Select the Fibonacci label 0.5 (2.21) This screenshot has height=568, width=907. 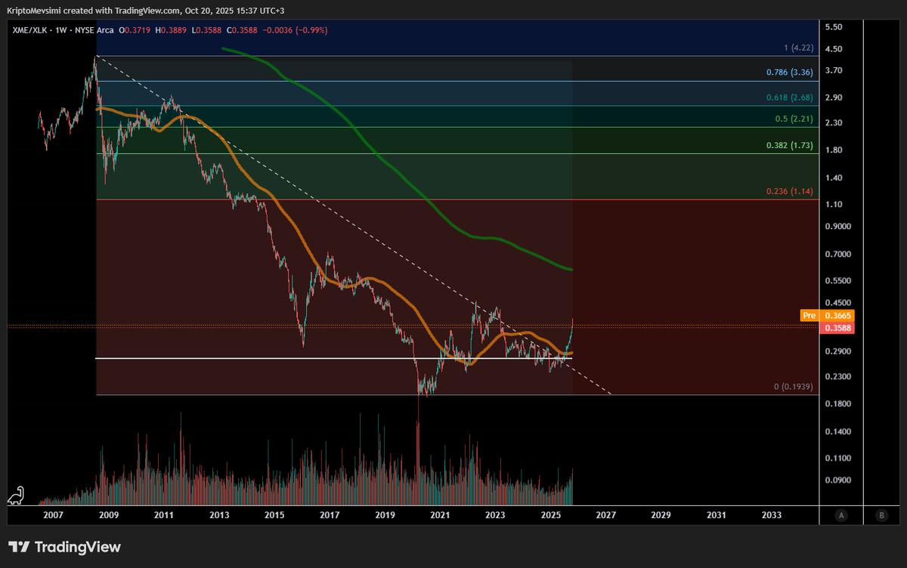pyautogui.click(x=794, y=119)
